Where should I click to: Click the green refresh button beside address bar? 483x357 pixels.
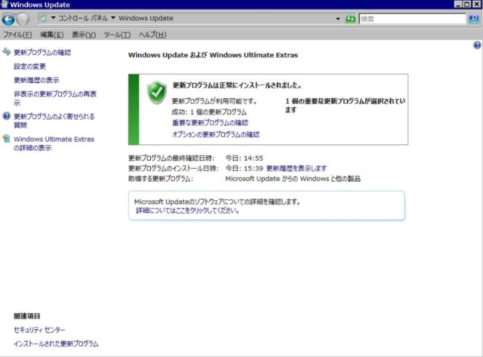(x=350, y=19)
